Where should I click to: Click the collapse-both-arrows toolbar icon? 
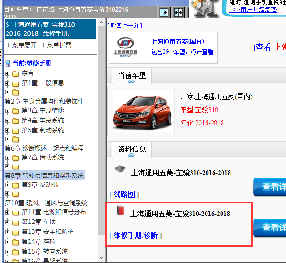(x=178, y=13)
